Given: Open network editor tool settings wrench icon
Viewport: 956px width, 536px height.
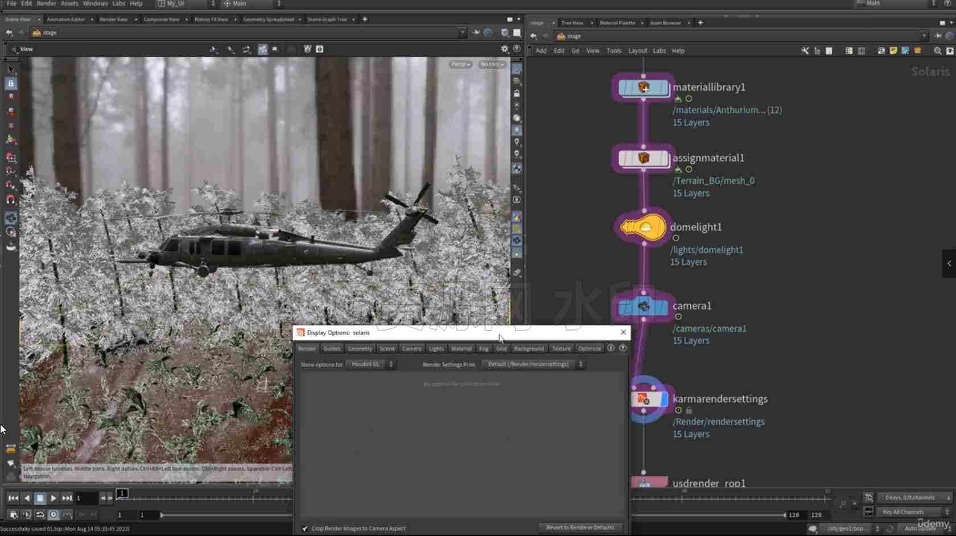Looking at the screenshot, I should click(x=805, y=51).
